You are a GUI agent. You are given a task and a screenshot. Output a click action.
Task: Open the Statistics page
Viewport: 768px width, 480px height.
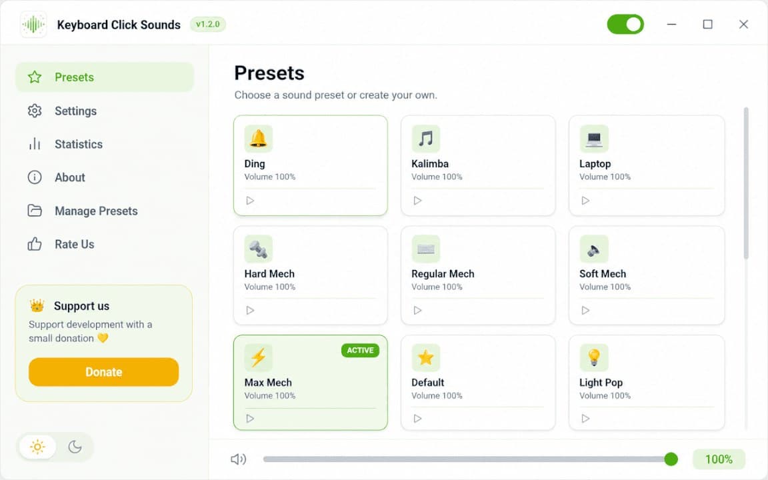pyautogui.click(x=104, y=144)
